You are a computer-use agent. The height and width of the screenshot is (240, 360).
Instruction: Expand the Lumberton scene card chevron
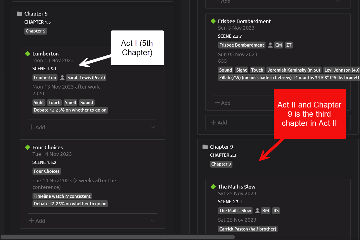(153, 127)
